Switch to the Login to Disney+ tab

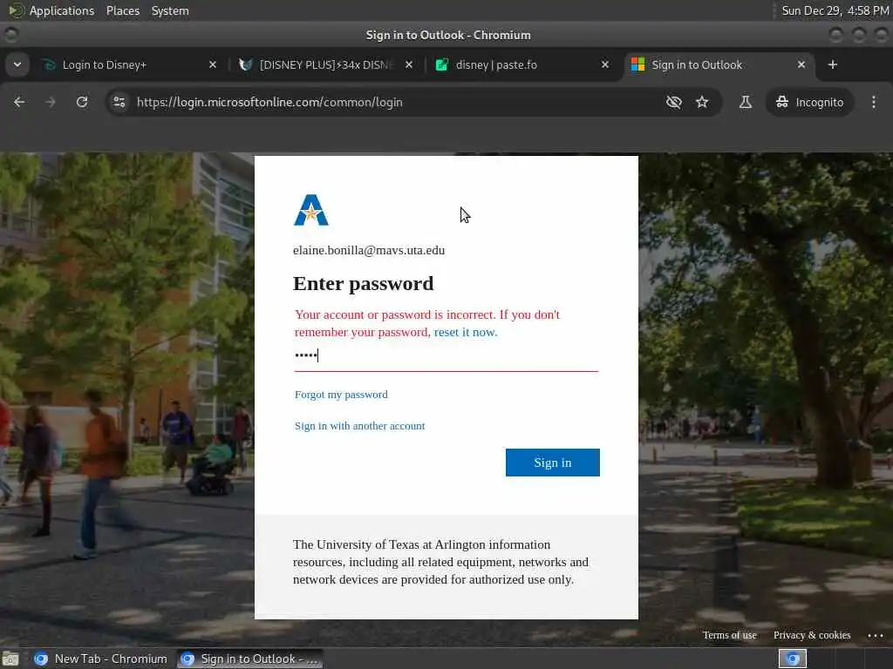coord(130,64)
